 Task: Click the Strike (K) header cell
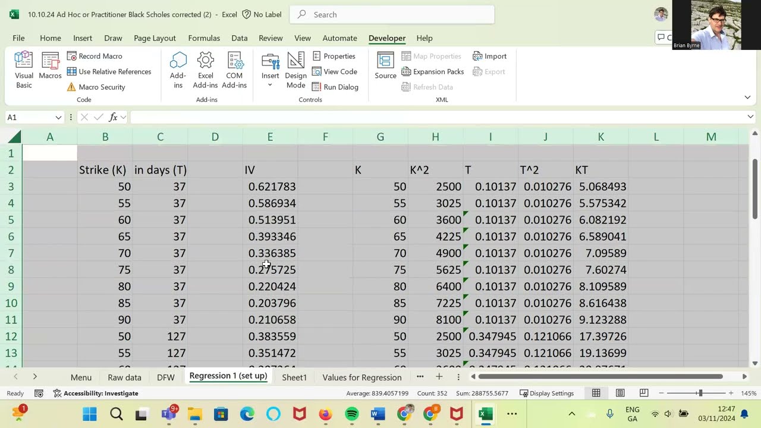105,170
